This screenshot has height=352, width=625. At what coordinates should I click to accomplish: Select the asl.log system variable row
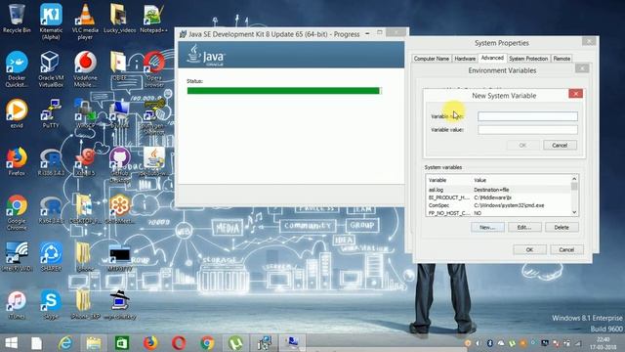pyautogui.click(x=499, y=190)
